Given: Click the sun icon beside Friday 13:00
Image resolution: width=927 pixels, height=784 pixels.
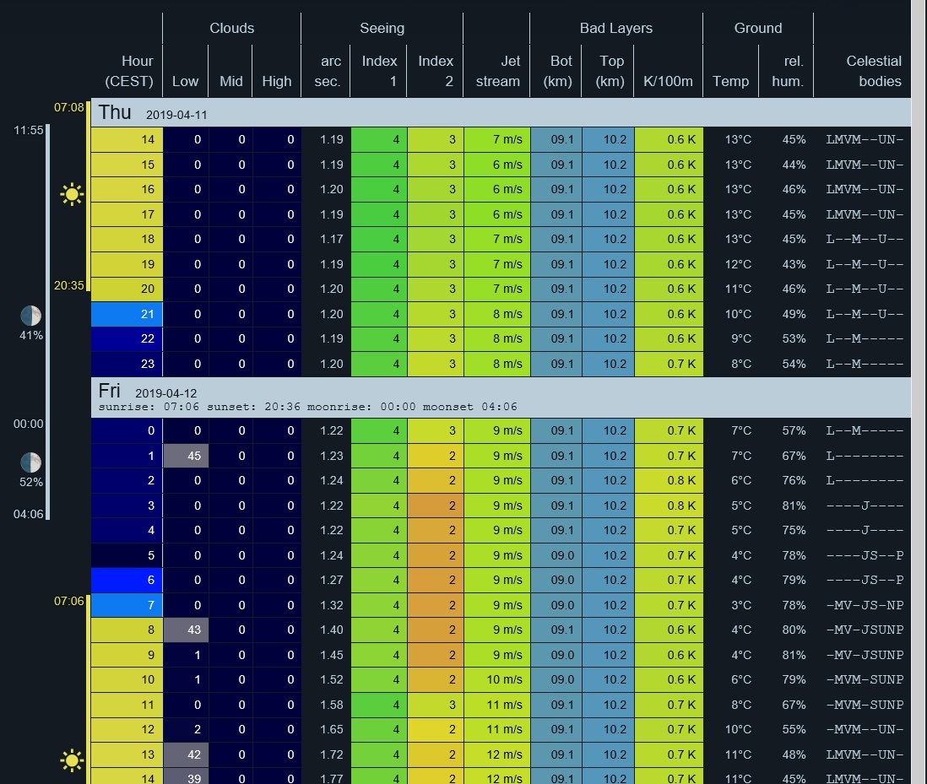Looking at the screenshot, I should (73, 760).
